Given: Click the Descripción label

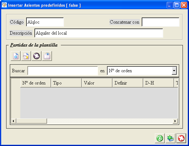Looking at the screenshot, I should tap(21, 33).
